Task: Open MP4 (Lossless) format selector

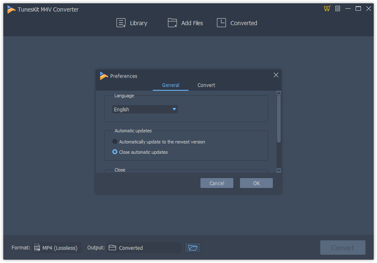Action: coord(57,248)
